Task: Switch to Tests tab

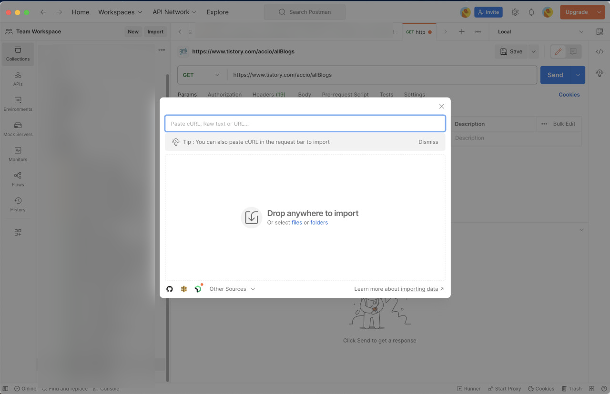Action: [386, 94]
